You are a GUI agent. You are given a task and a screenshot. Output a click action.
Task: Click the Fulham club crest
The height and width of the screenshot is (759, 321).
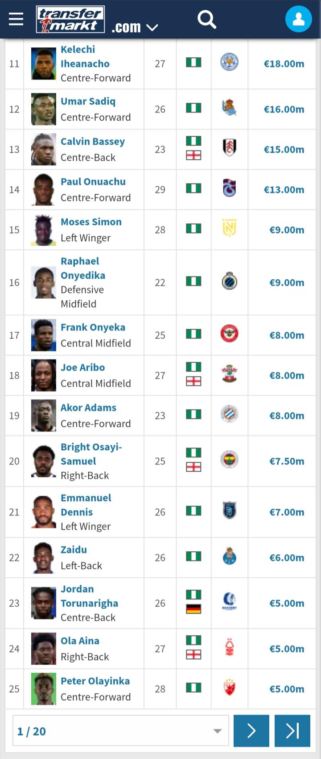pyautogui.click(x=229, y=147)
